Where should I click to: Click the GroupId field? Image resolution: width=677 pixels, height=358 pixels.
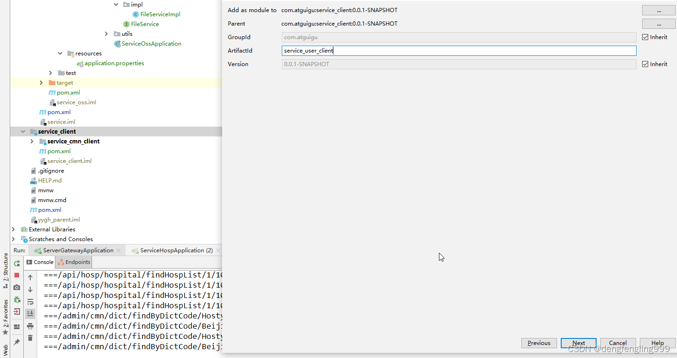459,37
